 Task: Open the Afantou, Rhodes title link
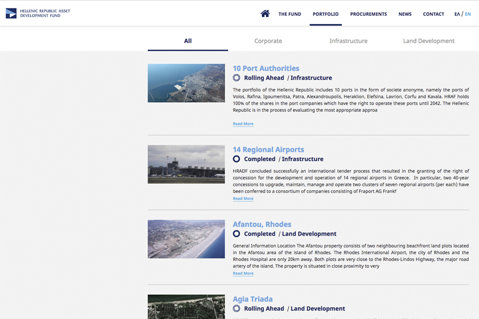click(x=262, y=224)
